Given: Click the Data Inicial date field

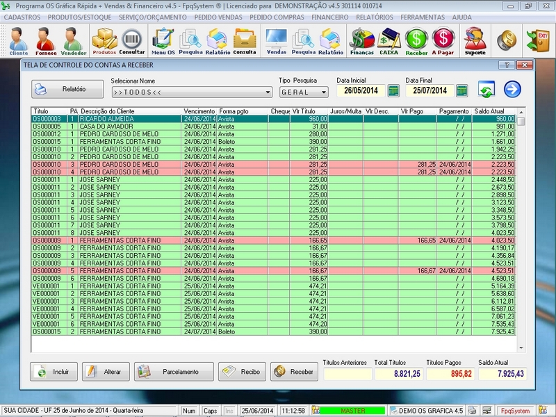Looking at the screenshot, I should point(361,91).
